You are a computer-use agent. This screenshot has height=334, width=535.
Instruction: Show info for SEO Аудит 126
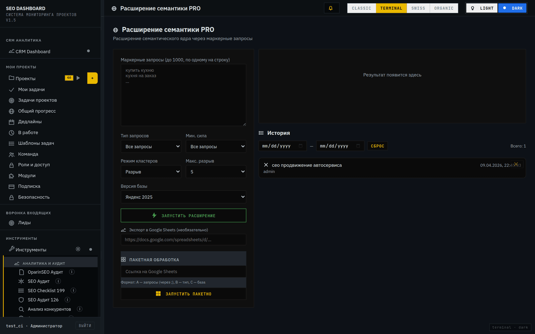[67, 300]
